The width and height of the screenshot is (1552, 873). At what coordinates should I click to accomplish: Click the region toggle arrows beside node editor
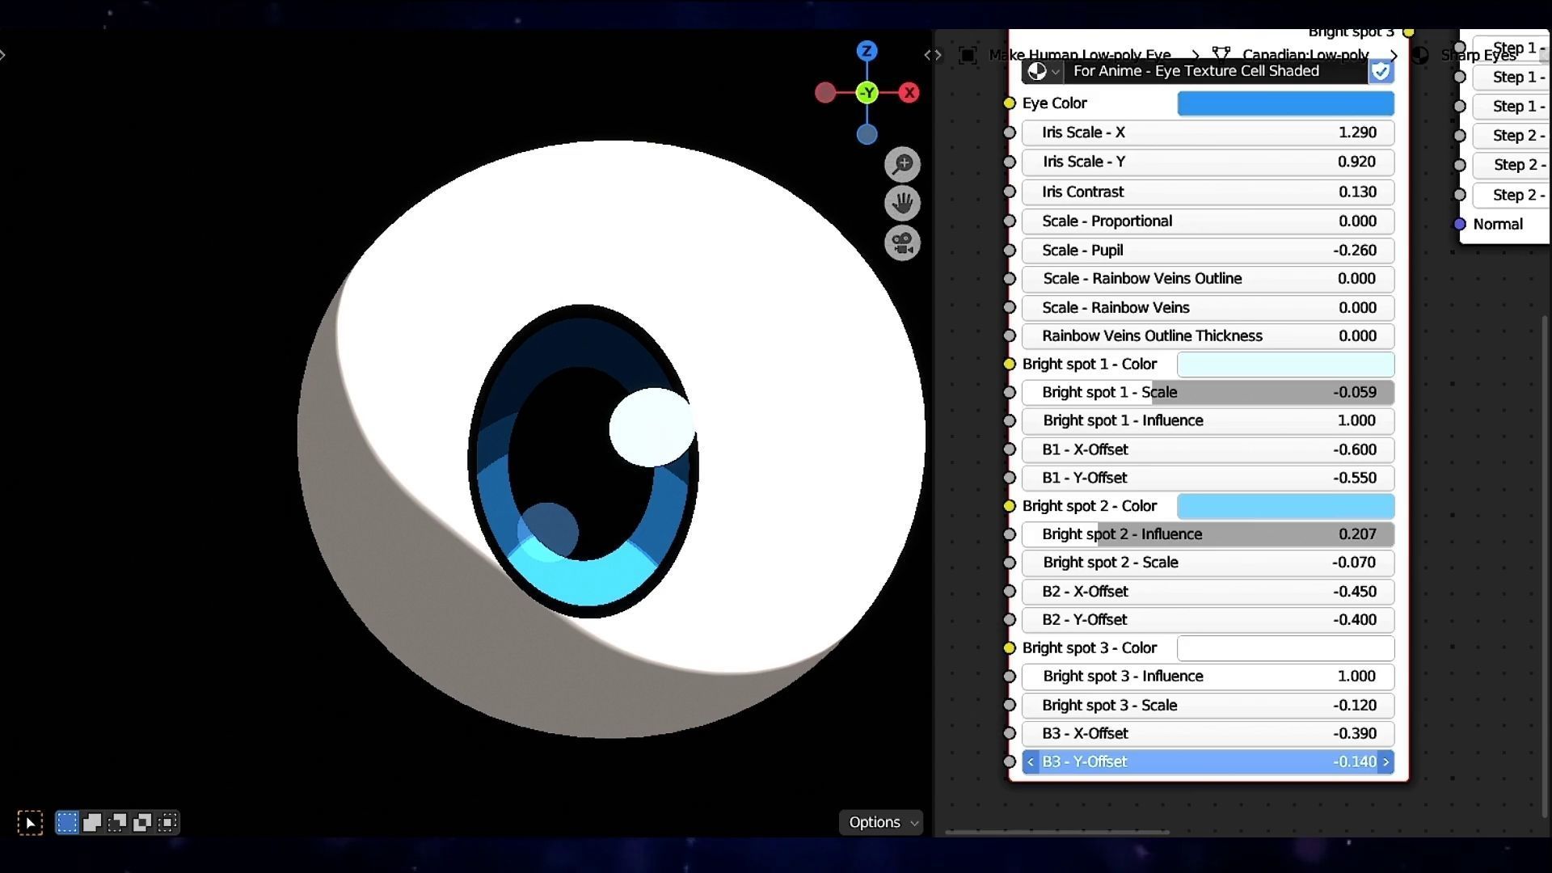(x=933, y=55)
